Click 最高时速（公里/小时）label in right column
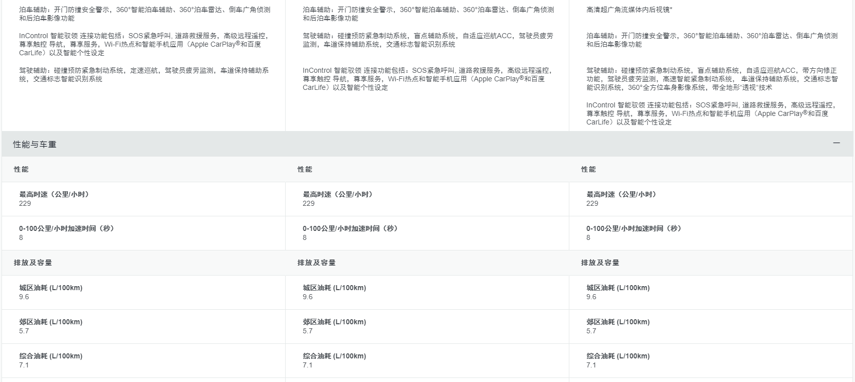Viewport: 855px width, 382px height. pos(623,194)
